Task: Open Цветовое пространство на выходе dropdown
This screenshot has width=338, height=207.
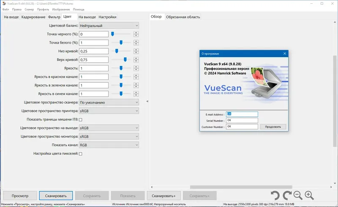Action: tap(109, 128)
